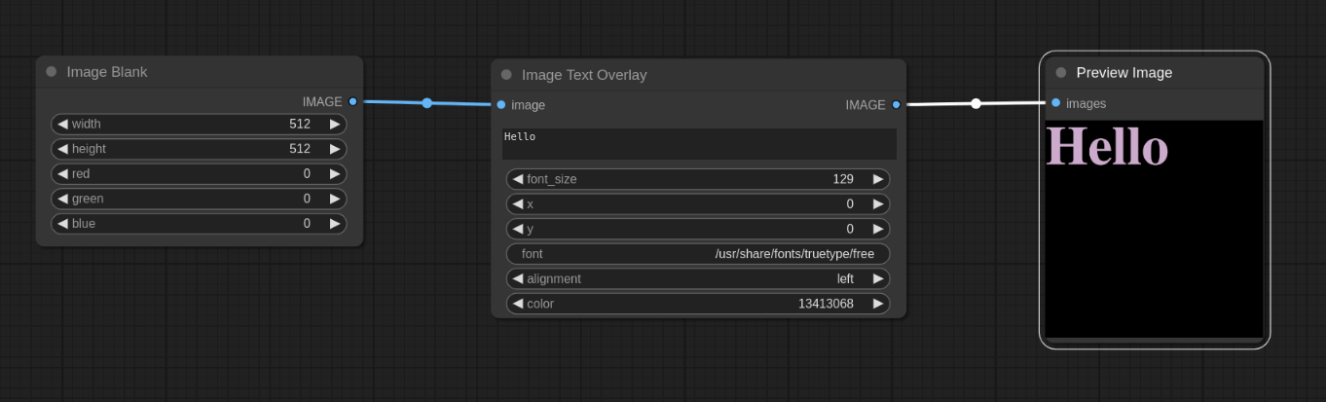Click the blue value field
The height and width of the screenshot is (402, 1326).
click(x=199, y=224)
